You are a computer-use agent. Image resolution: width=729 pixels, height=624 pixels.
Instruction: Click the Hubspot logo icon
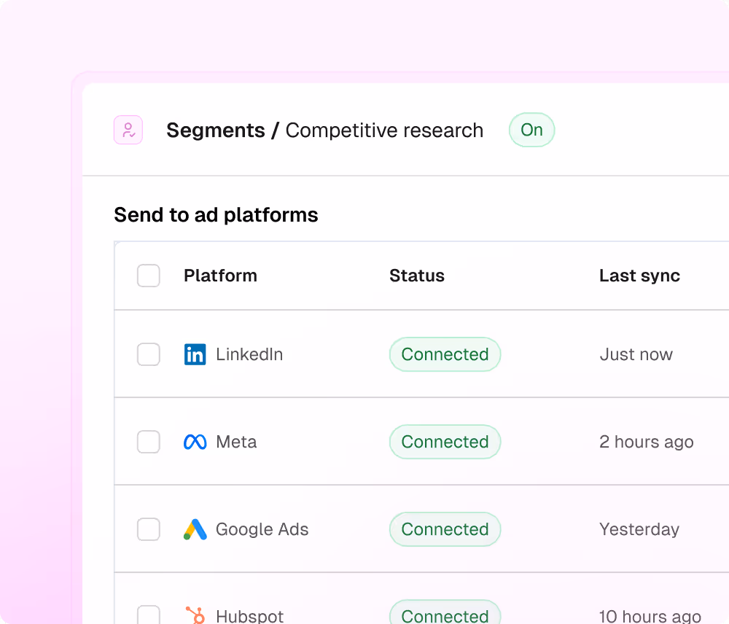pyautogui.click(x=195, y=615)
